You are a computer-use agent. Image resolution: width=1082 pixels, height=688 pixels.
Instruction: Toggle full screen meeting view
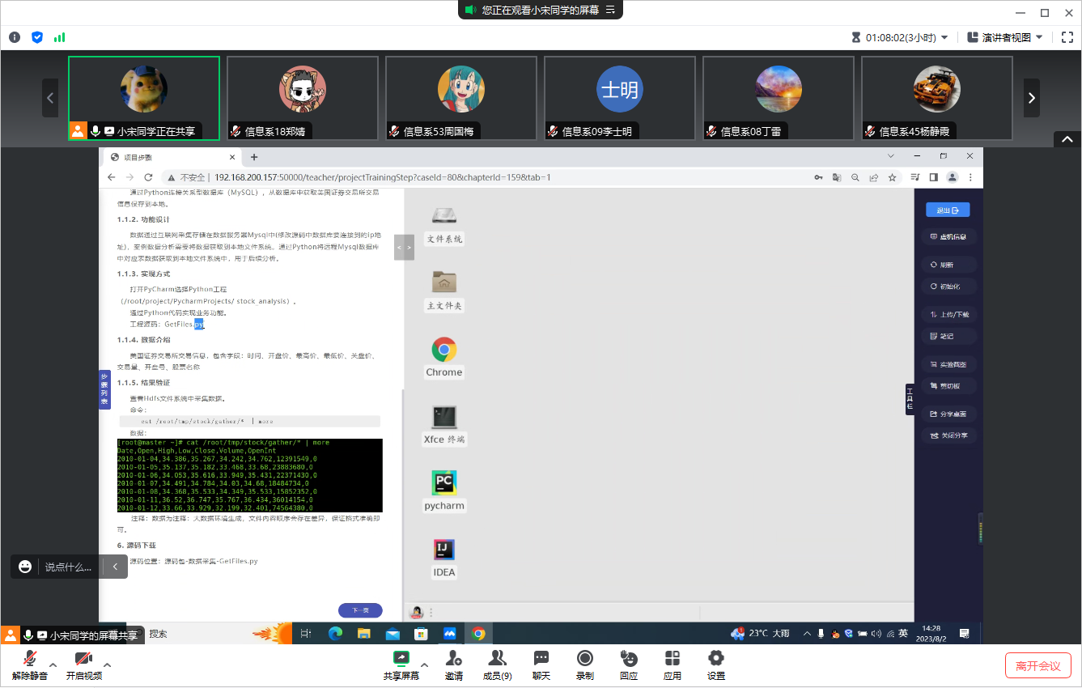click(1067, 37)
